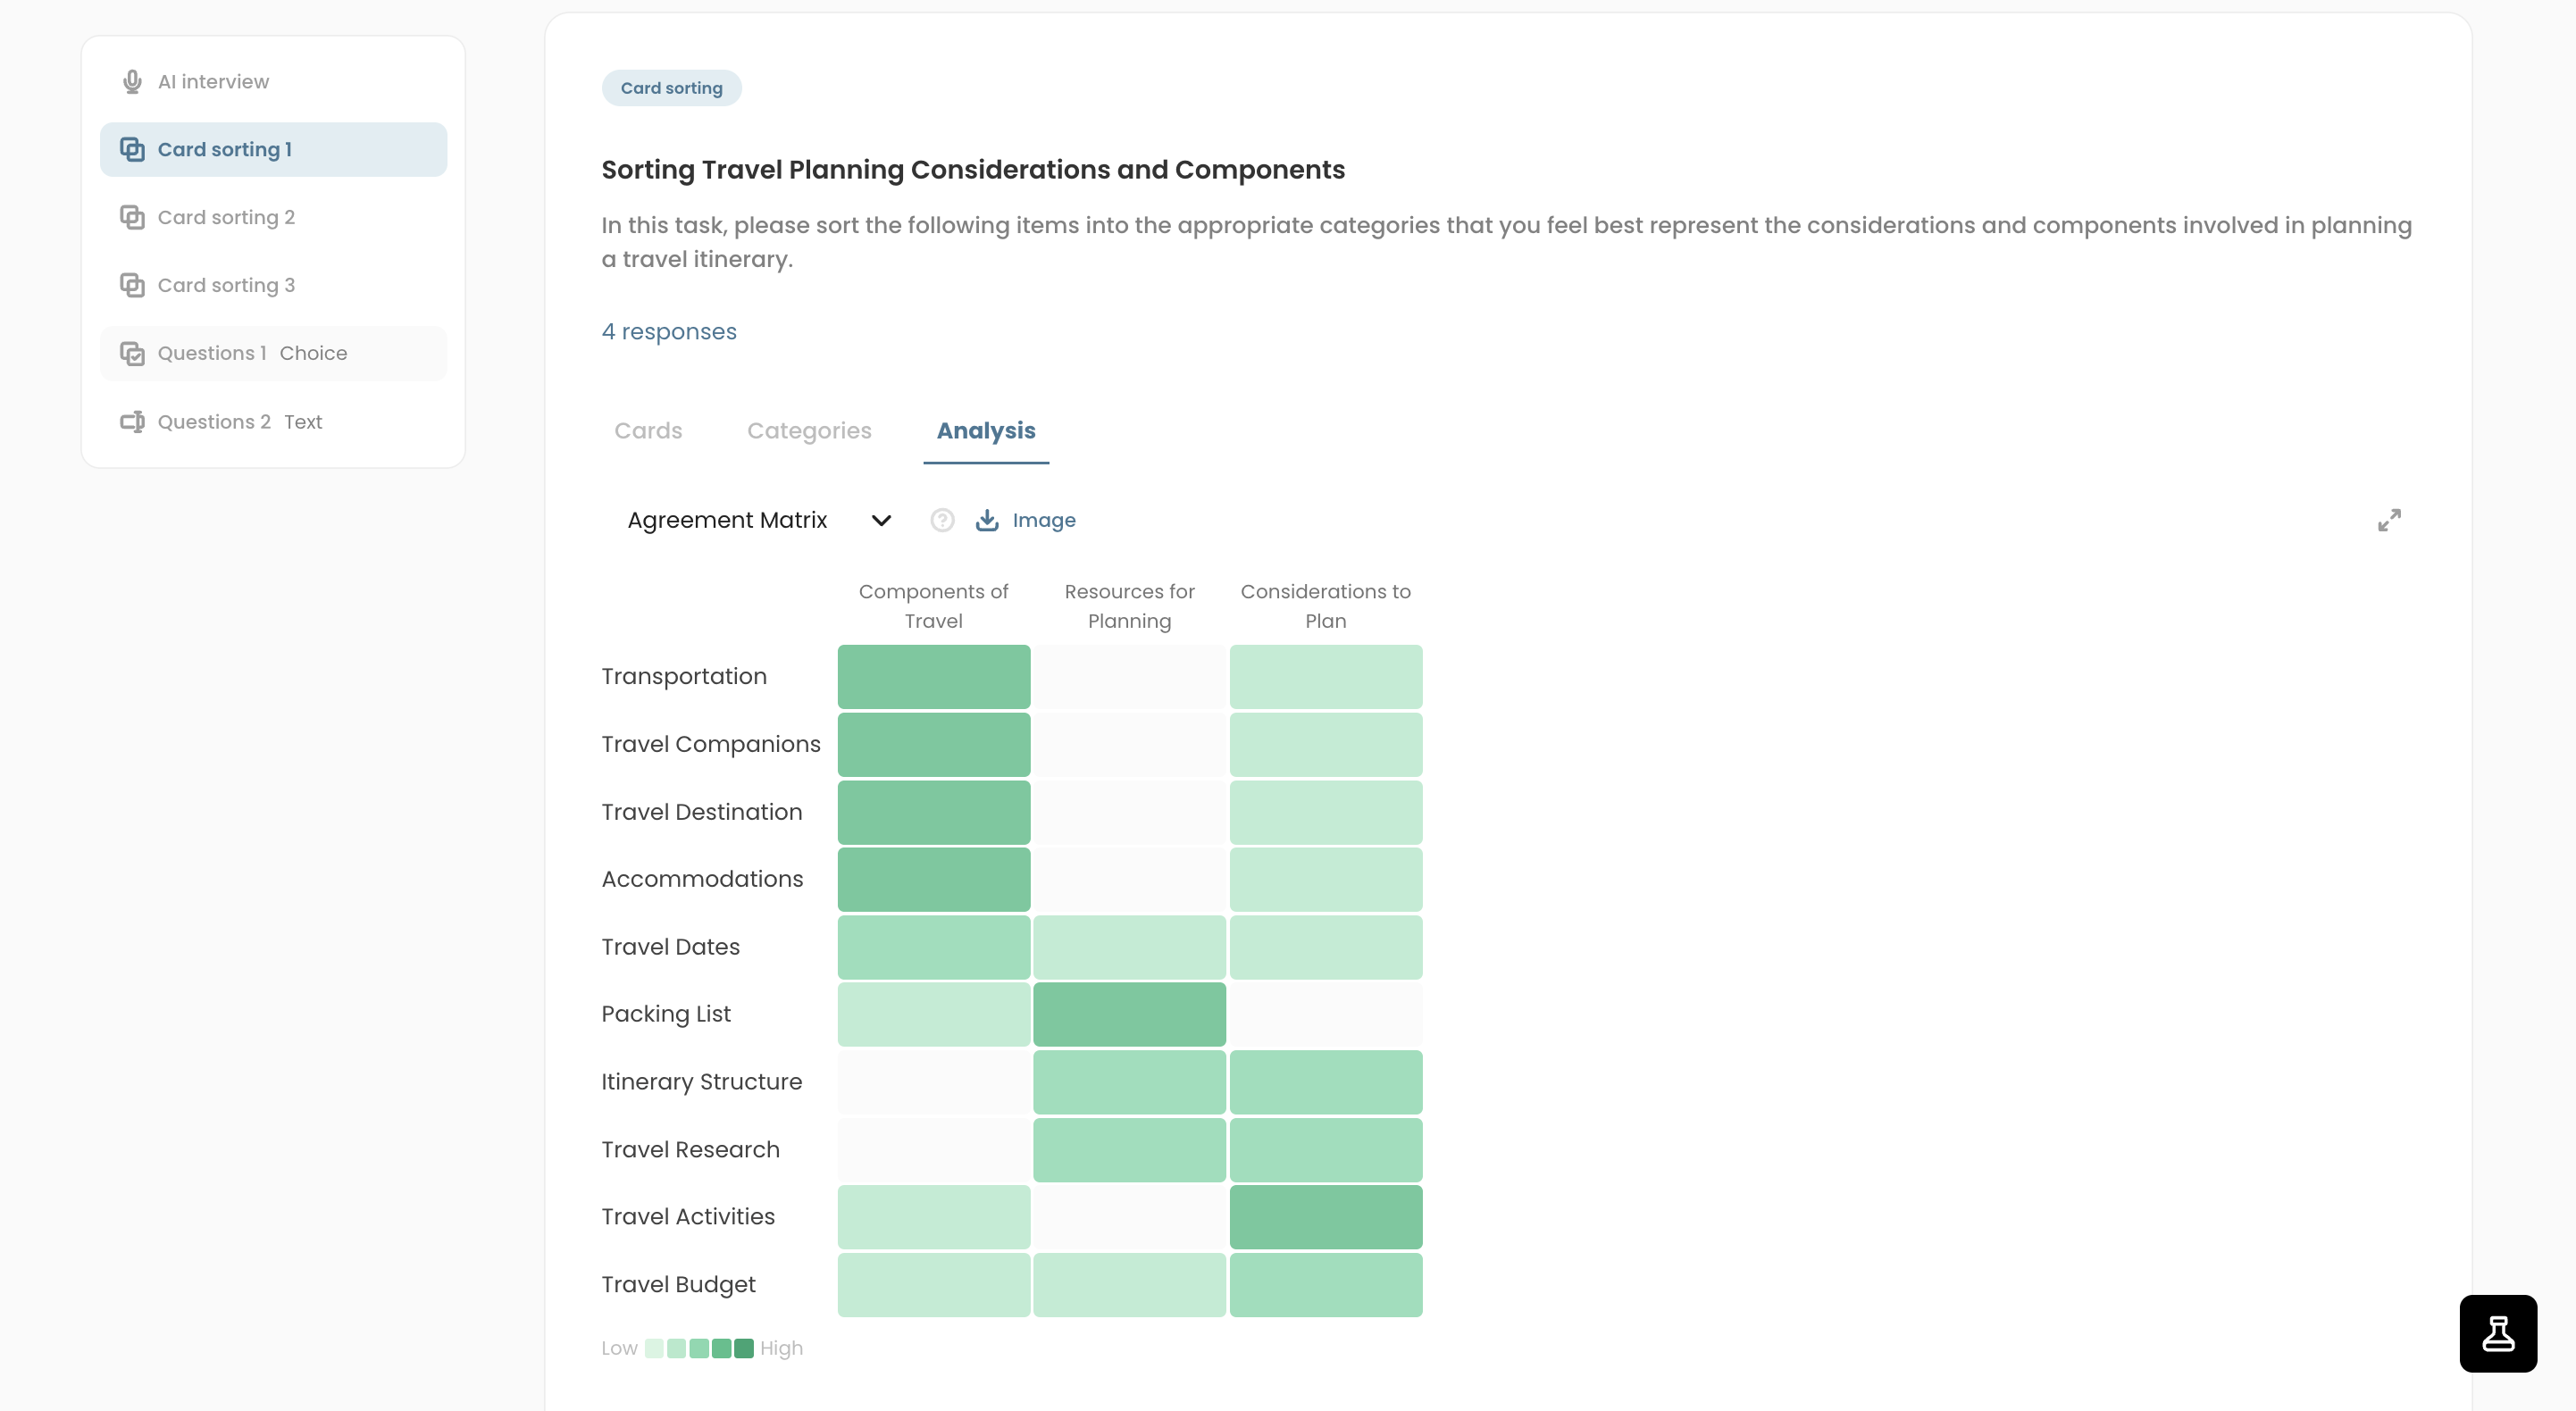Image resolution: width=2576 pixels, height=1411 pixels.
Task: Click the Questions 2 text-field icon
Action: [x=132, y=422]
